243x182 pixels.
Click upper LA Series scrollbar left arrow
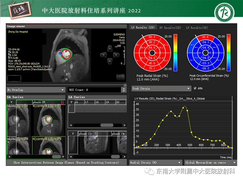click(71, 125)
